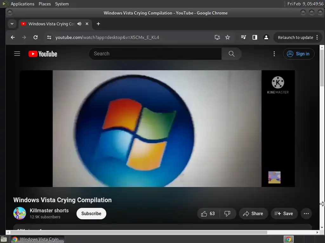The height and width of the screenshot is (243, 325).
Task: Click the 12.9K subscribers text
Action: [x=45, y=217]
